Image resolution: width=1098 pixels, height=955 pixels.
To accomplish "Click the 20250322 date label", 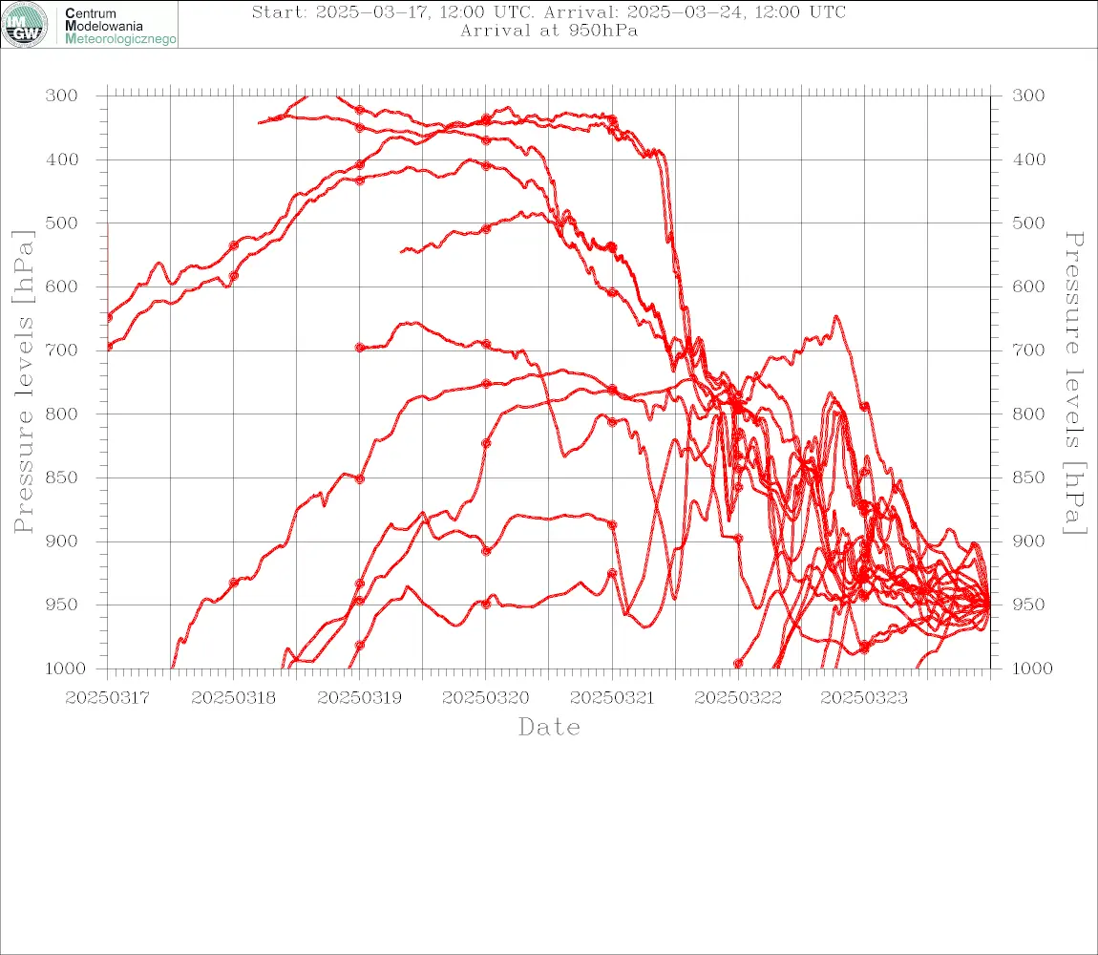I will 738,698.
